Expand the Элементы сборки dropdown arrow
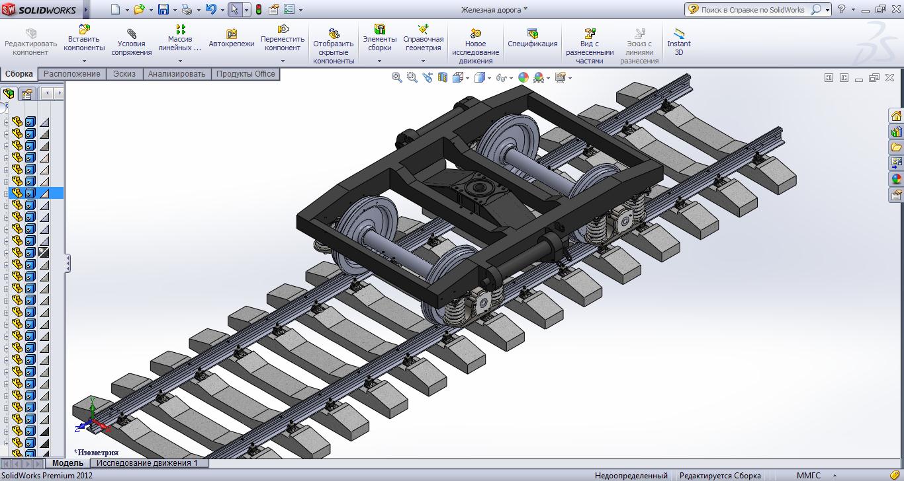Image resolution: width=904 pixels, height=481 pixels. [379, 61]
